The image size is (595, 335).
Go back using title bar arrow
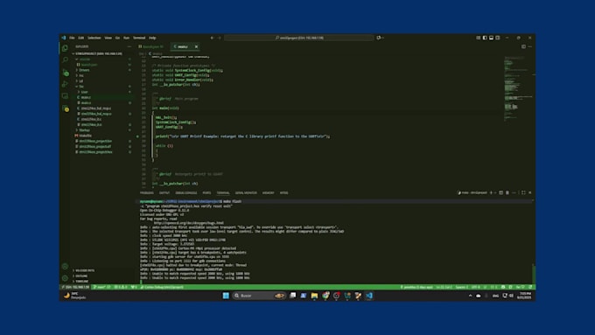coord(212,38)
